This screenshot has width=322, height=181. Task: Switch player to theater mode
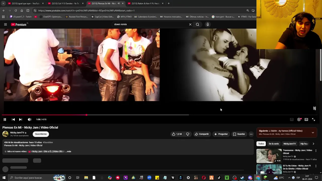(306, 119)
